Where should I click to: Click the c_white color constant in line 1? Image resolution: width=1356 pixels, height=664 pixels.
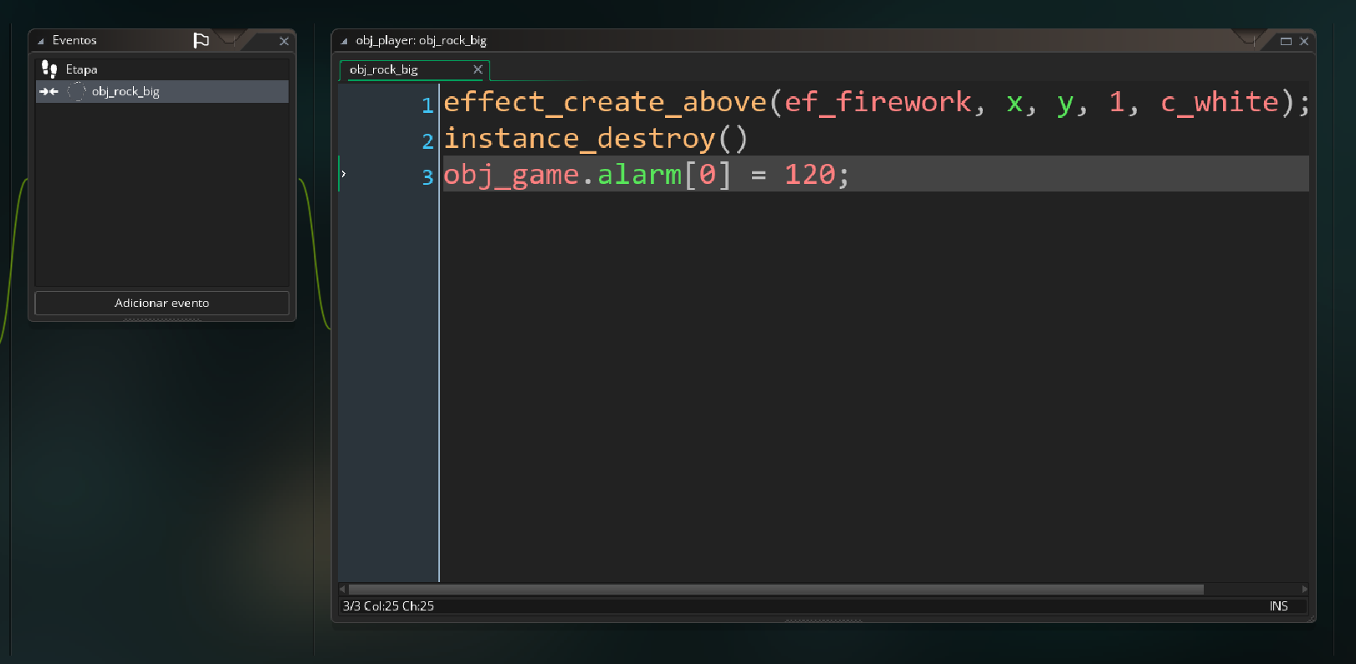(x=1219, y=102)
